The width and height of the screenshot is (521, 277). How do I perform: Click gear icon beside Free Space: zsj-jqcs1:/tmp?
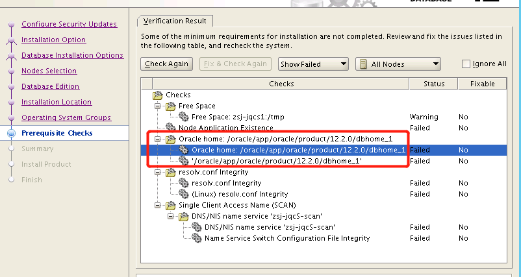(184, 117)
